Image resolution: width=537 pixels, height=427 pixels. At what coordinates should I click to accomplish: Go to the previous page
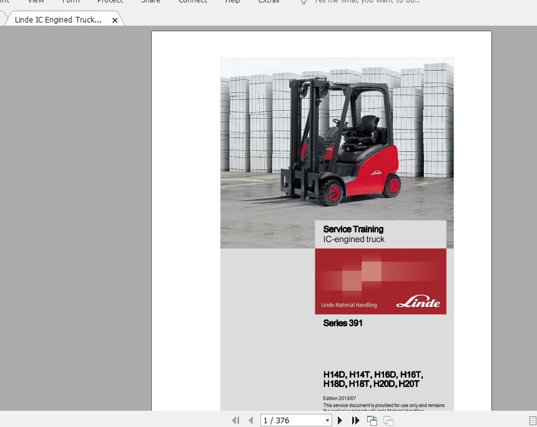251,421
